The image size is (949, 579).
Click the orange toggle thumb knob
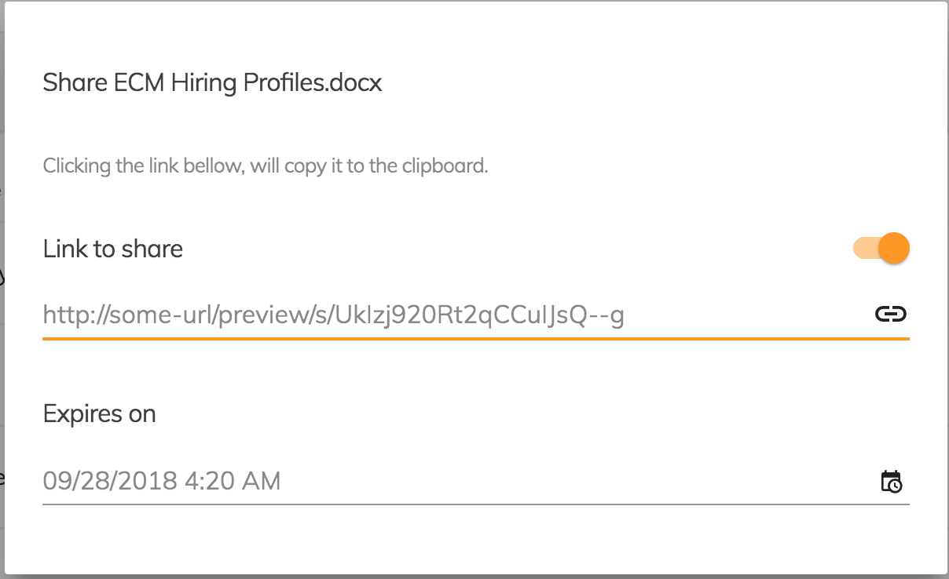pos(894,249)
